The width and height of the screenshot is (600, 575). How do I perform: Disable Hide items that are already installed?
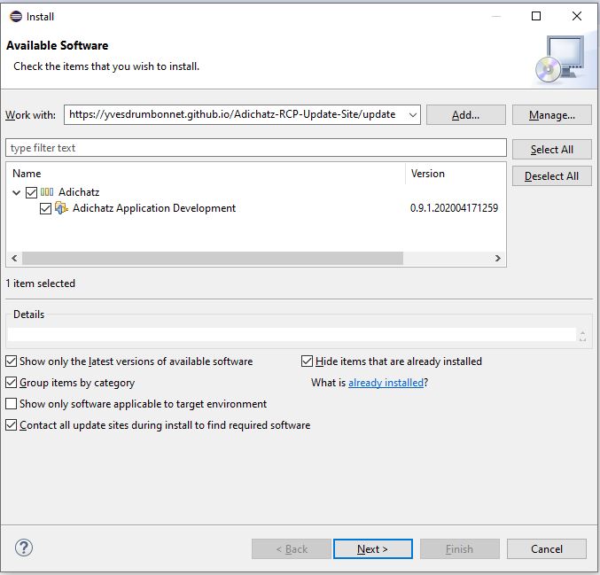pos(308,361)
